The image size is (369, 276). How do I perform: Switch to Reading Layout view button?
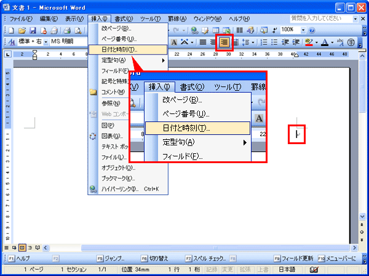pyautogui.click(x=38, y=248)
